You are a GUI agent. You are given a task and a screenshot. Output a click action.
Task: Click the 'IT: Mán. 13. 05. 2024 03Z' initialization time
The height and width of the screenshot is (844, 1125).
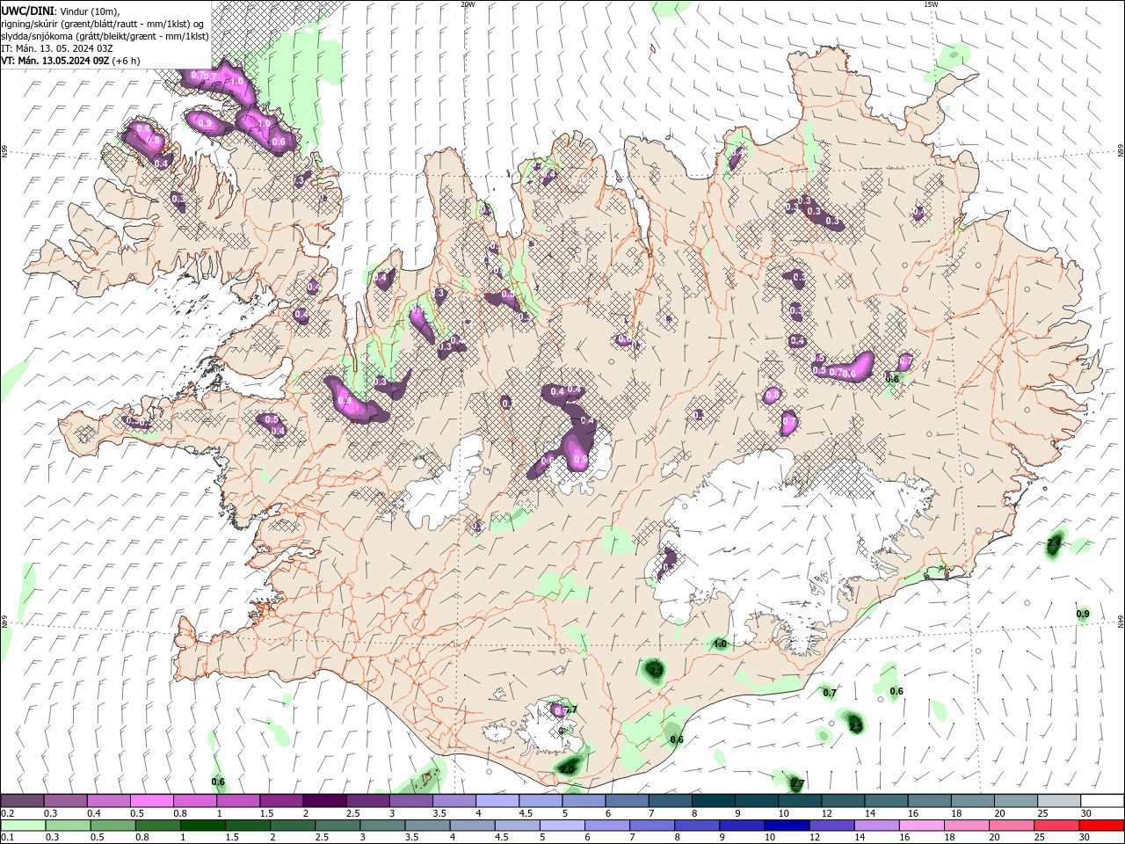[x=56, y=48]
